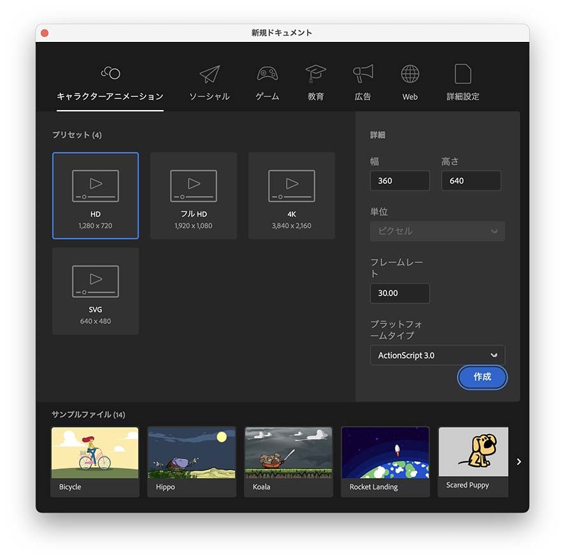Show more sample files with right arrow

click(519, 461)
